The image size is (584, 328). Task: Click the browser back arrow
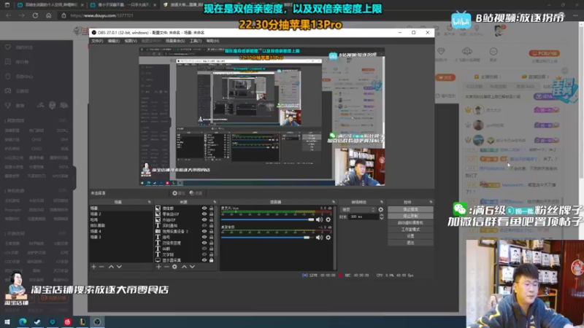9,15
